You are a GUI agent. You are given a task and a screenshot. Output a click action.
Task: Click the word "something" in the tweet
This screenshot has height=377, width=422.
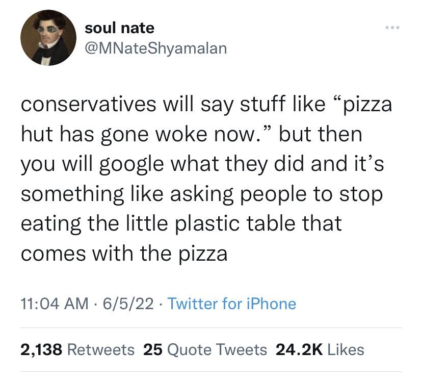[72, 194]
